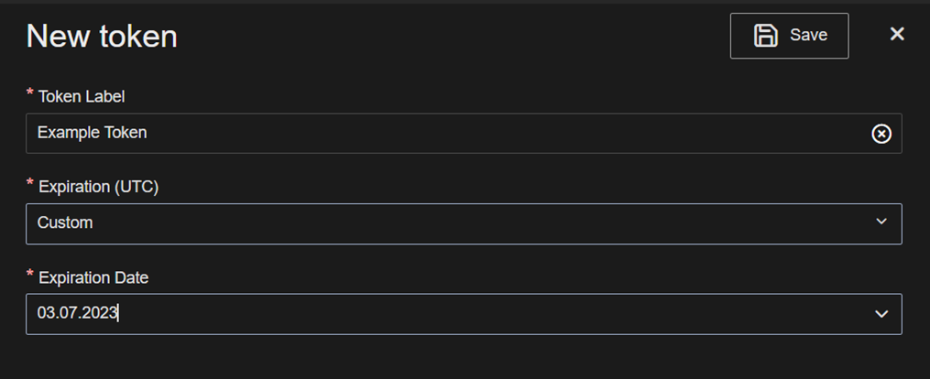This screenshot has height=379, width=930.
Task: Click the "New token" heading
Action: pyautogui.click(x=102, y=37)
